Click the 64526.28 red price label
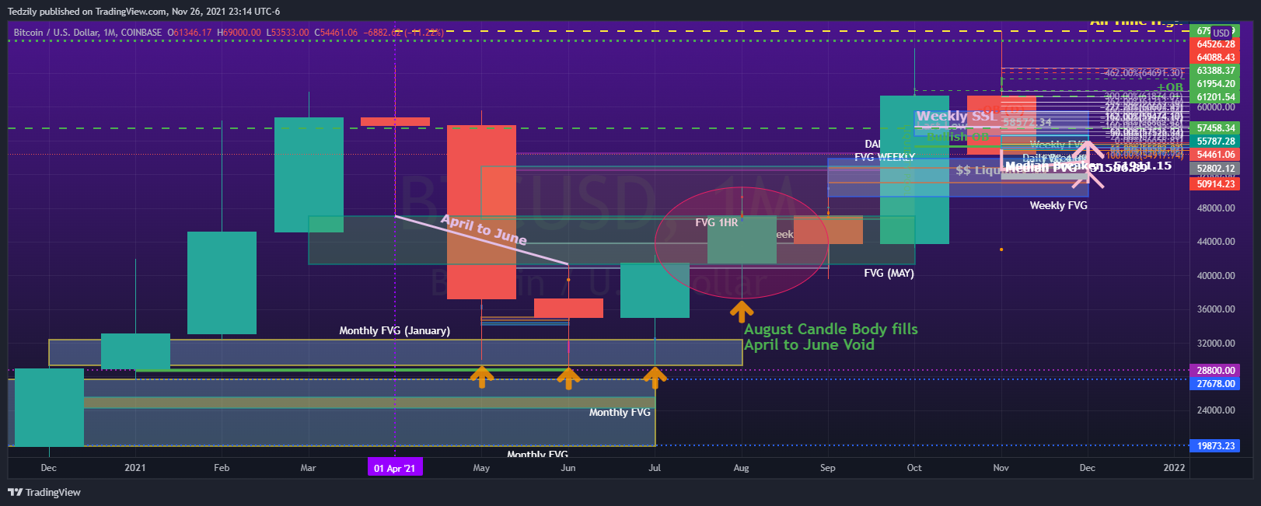1261x506 pixels. pyautogui.click(x=1215, y=44)
